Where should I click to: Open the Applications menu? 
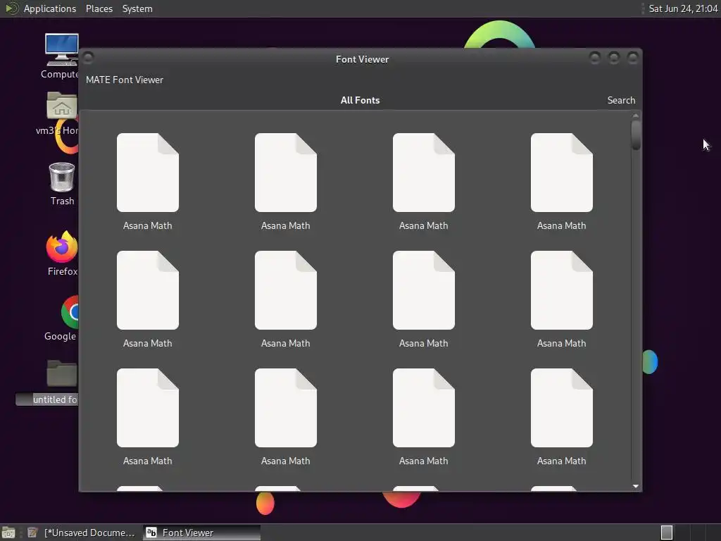(x=50, y=8)
